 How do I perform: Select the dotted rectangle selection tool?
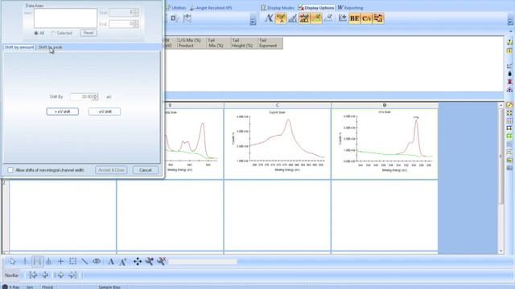click(72, 262)
